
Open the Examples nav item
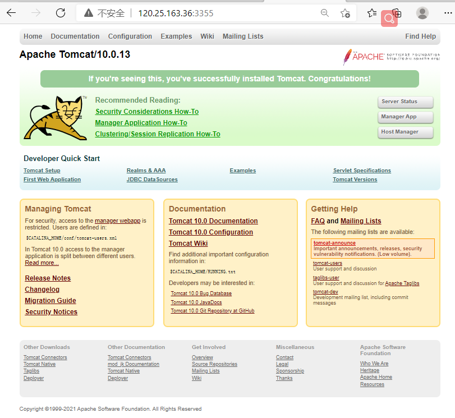(x=176, y=36)
